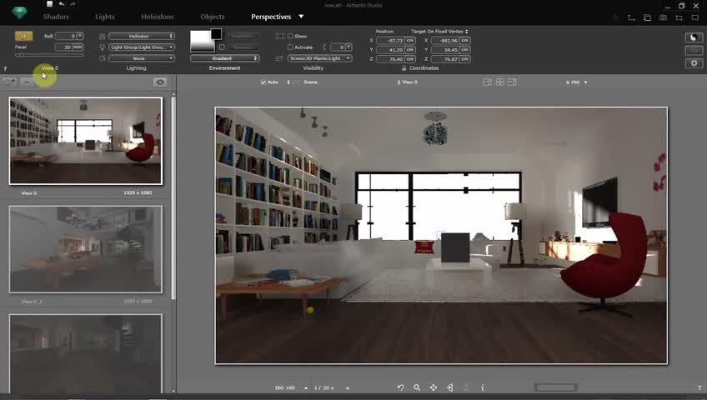707x400 pixels.
Task: Open the Heliodon dropdown
Action: 141,36
